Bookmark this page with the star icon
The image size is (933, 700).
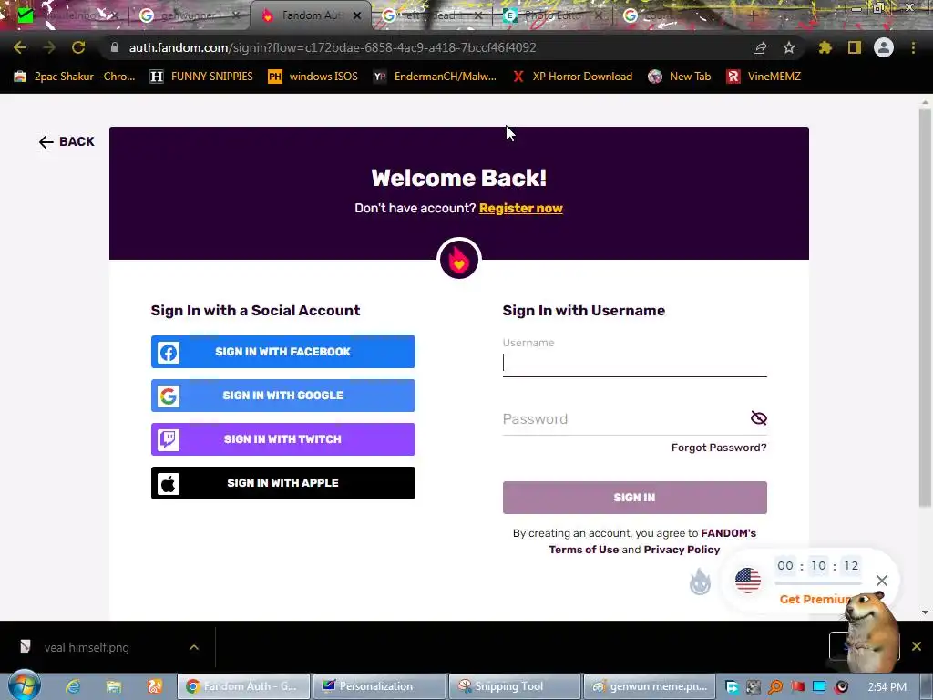coord(788,47)
